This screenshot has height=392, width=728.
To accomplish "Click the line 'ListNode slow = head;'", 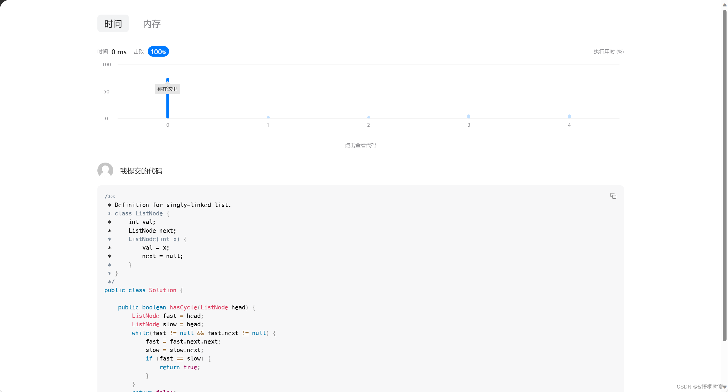I will click(x=168, y=324).
